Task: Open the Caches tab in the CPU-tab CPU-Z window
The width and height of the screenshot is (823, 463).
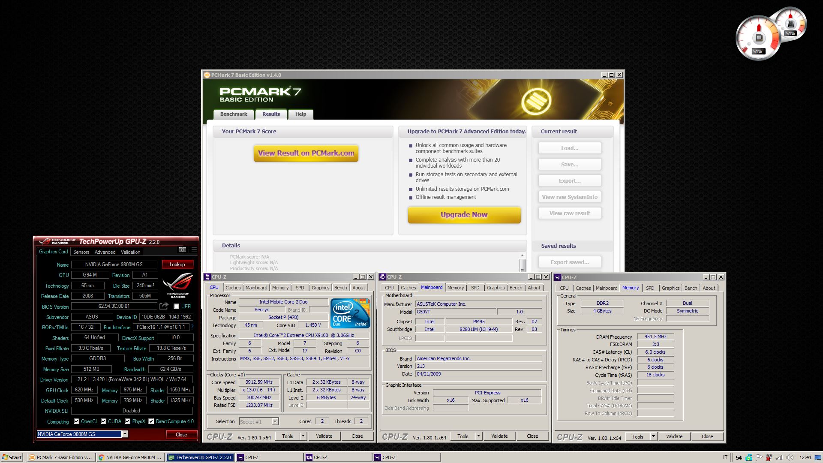Action: coord(233,288)
